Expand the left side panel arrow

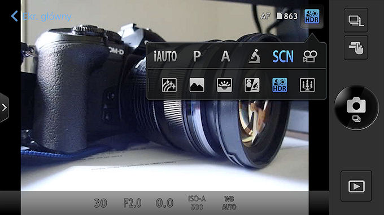coord(4,107)
